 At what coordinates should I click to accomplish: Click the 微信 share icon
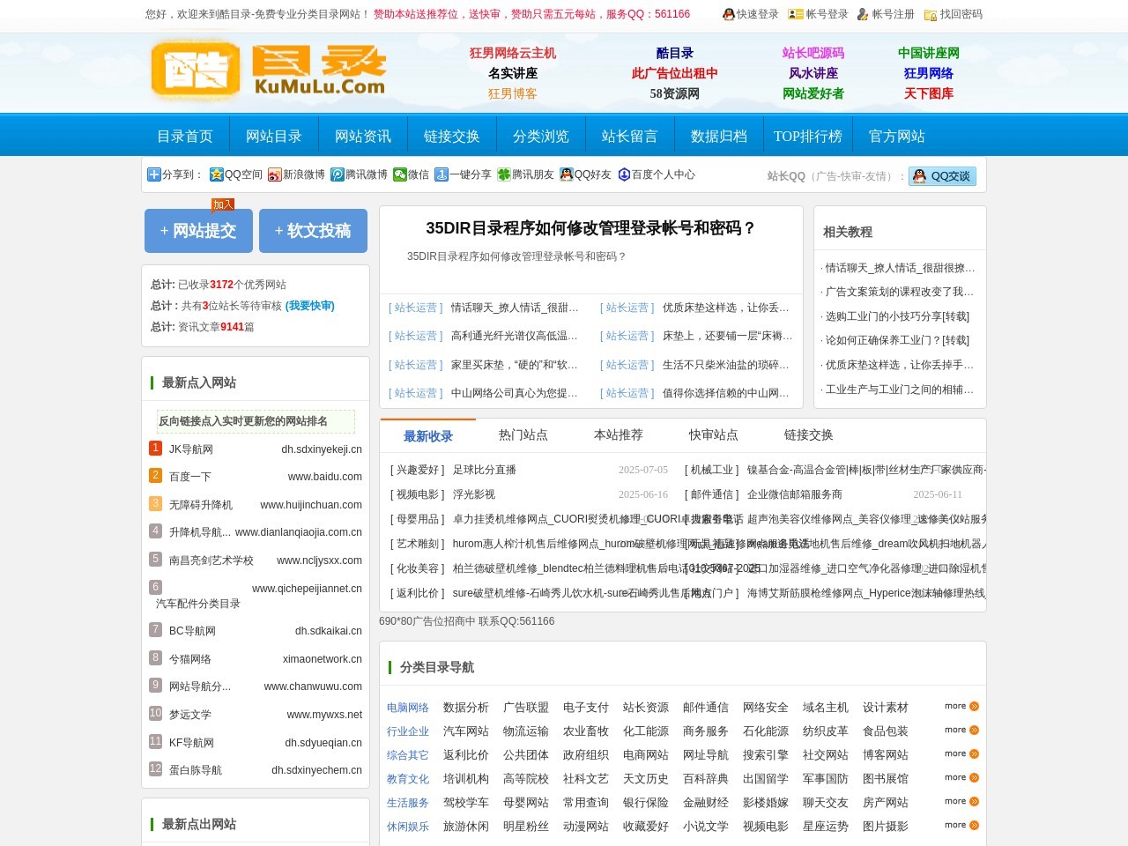pyautogui.click(x=401, y=174)
